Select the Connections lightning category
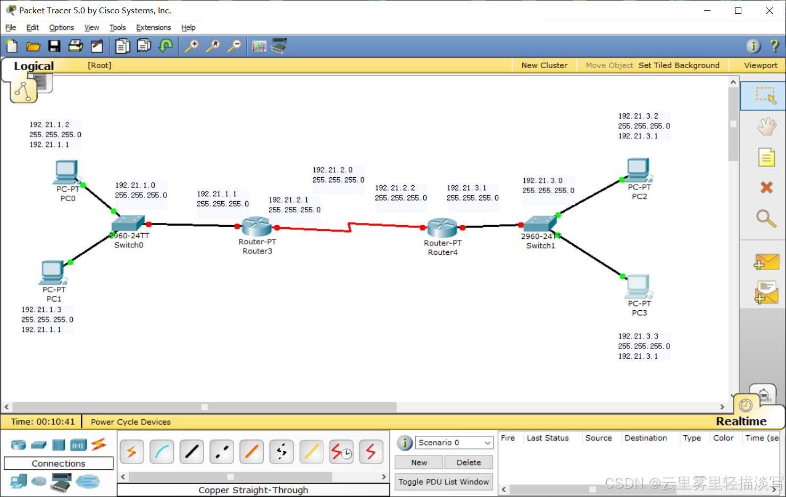 coord(98,444)
